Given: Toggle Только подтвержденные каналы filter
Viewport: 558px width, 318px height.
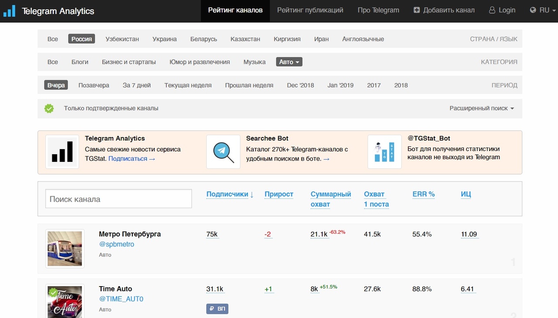Looking at the screenshot, I should point(111,108).
